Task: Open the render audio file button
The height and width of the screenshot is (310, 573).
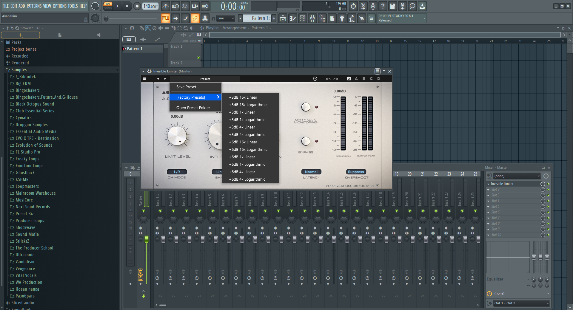Action: point(403,6)
